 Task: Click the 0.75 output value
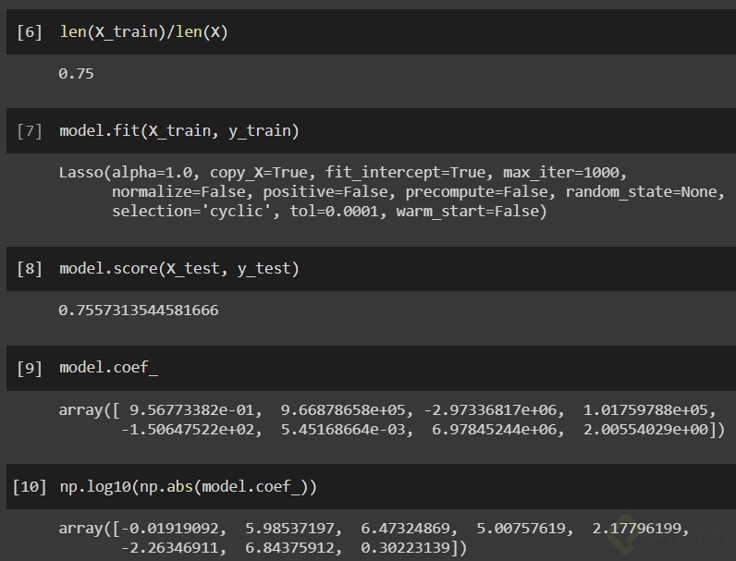(76, 73)
